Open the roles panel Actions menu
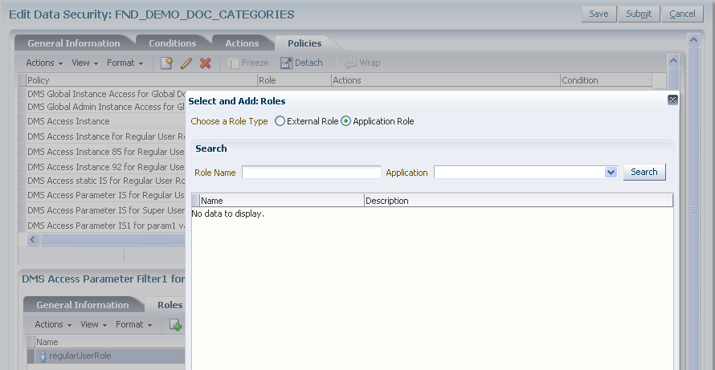This screenshot has height=370, width=715. click(53, 324)
